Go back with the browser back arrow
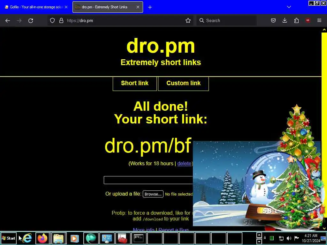Viewport: 327px width, 245px height. pos(8,21)
